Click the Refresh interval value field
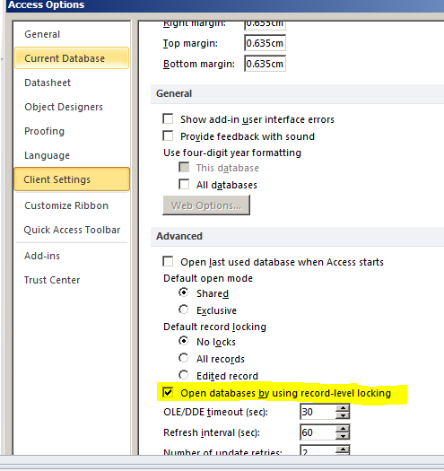 tap(318, 432)
